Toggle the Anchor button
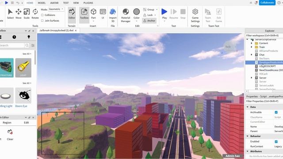The image size is (283, 159). 149,21
